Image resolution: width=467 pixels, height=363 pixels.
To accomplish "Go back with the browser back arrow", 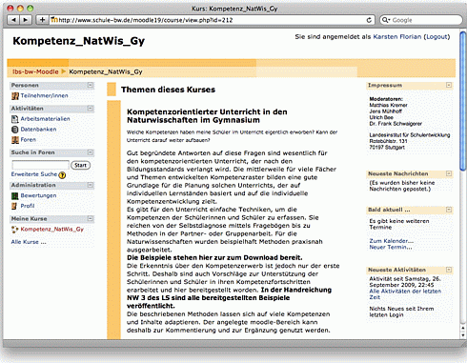I will (x=13, y=20).
